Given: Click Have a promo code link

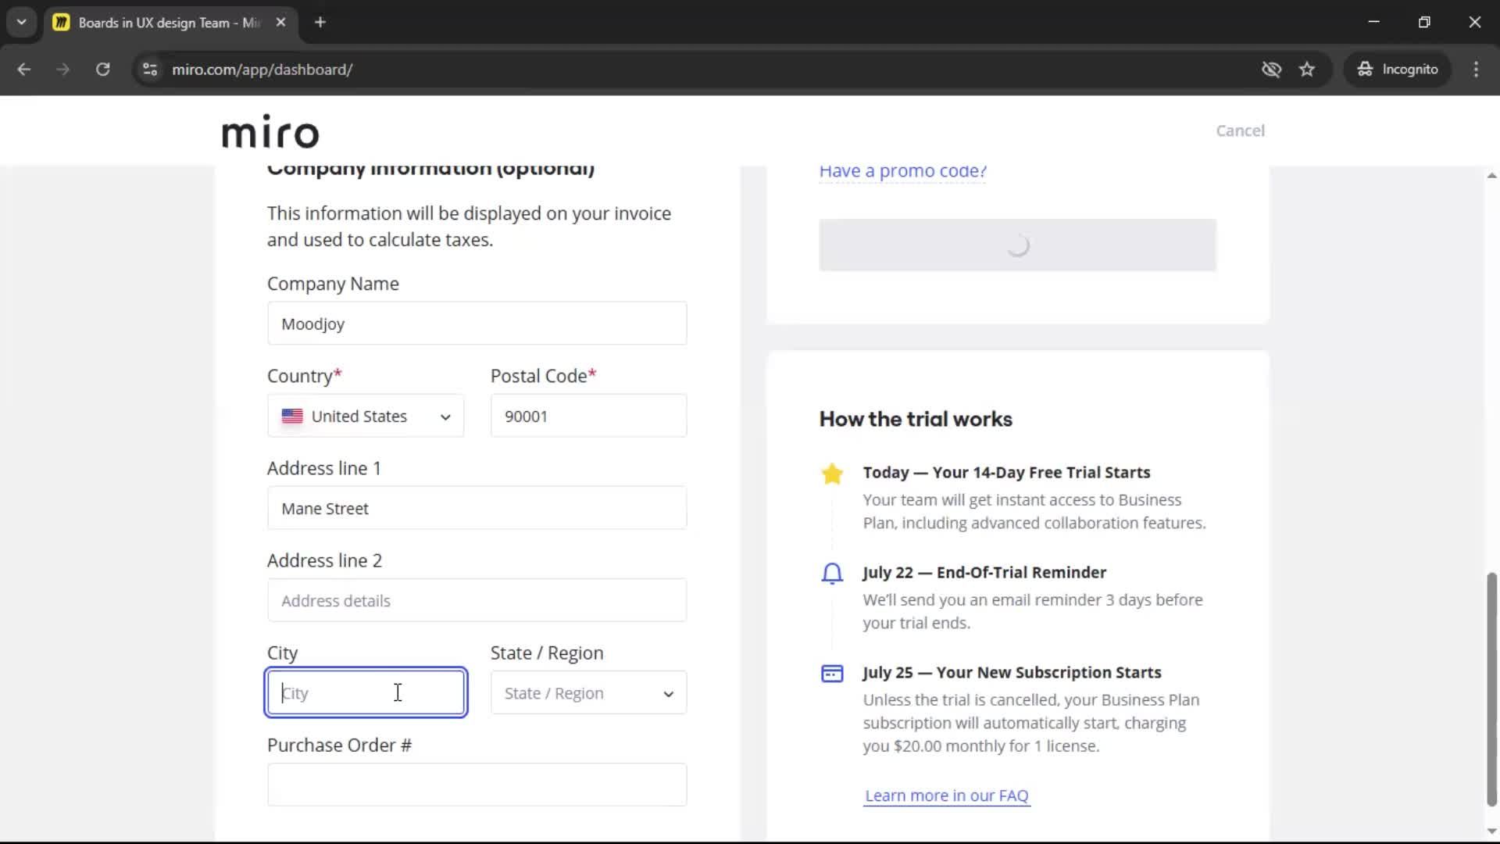Looking at the screenshot, I should click(902, 171).
